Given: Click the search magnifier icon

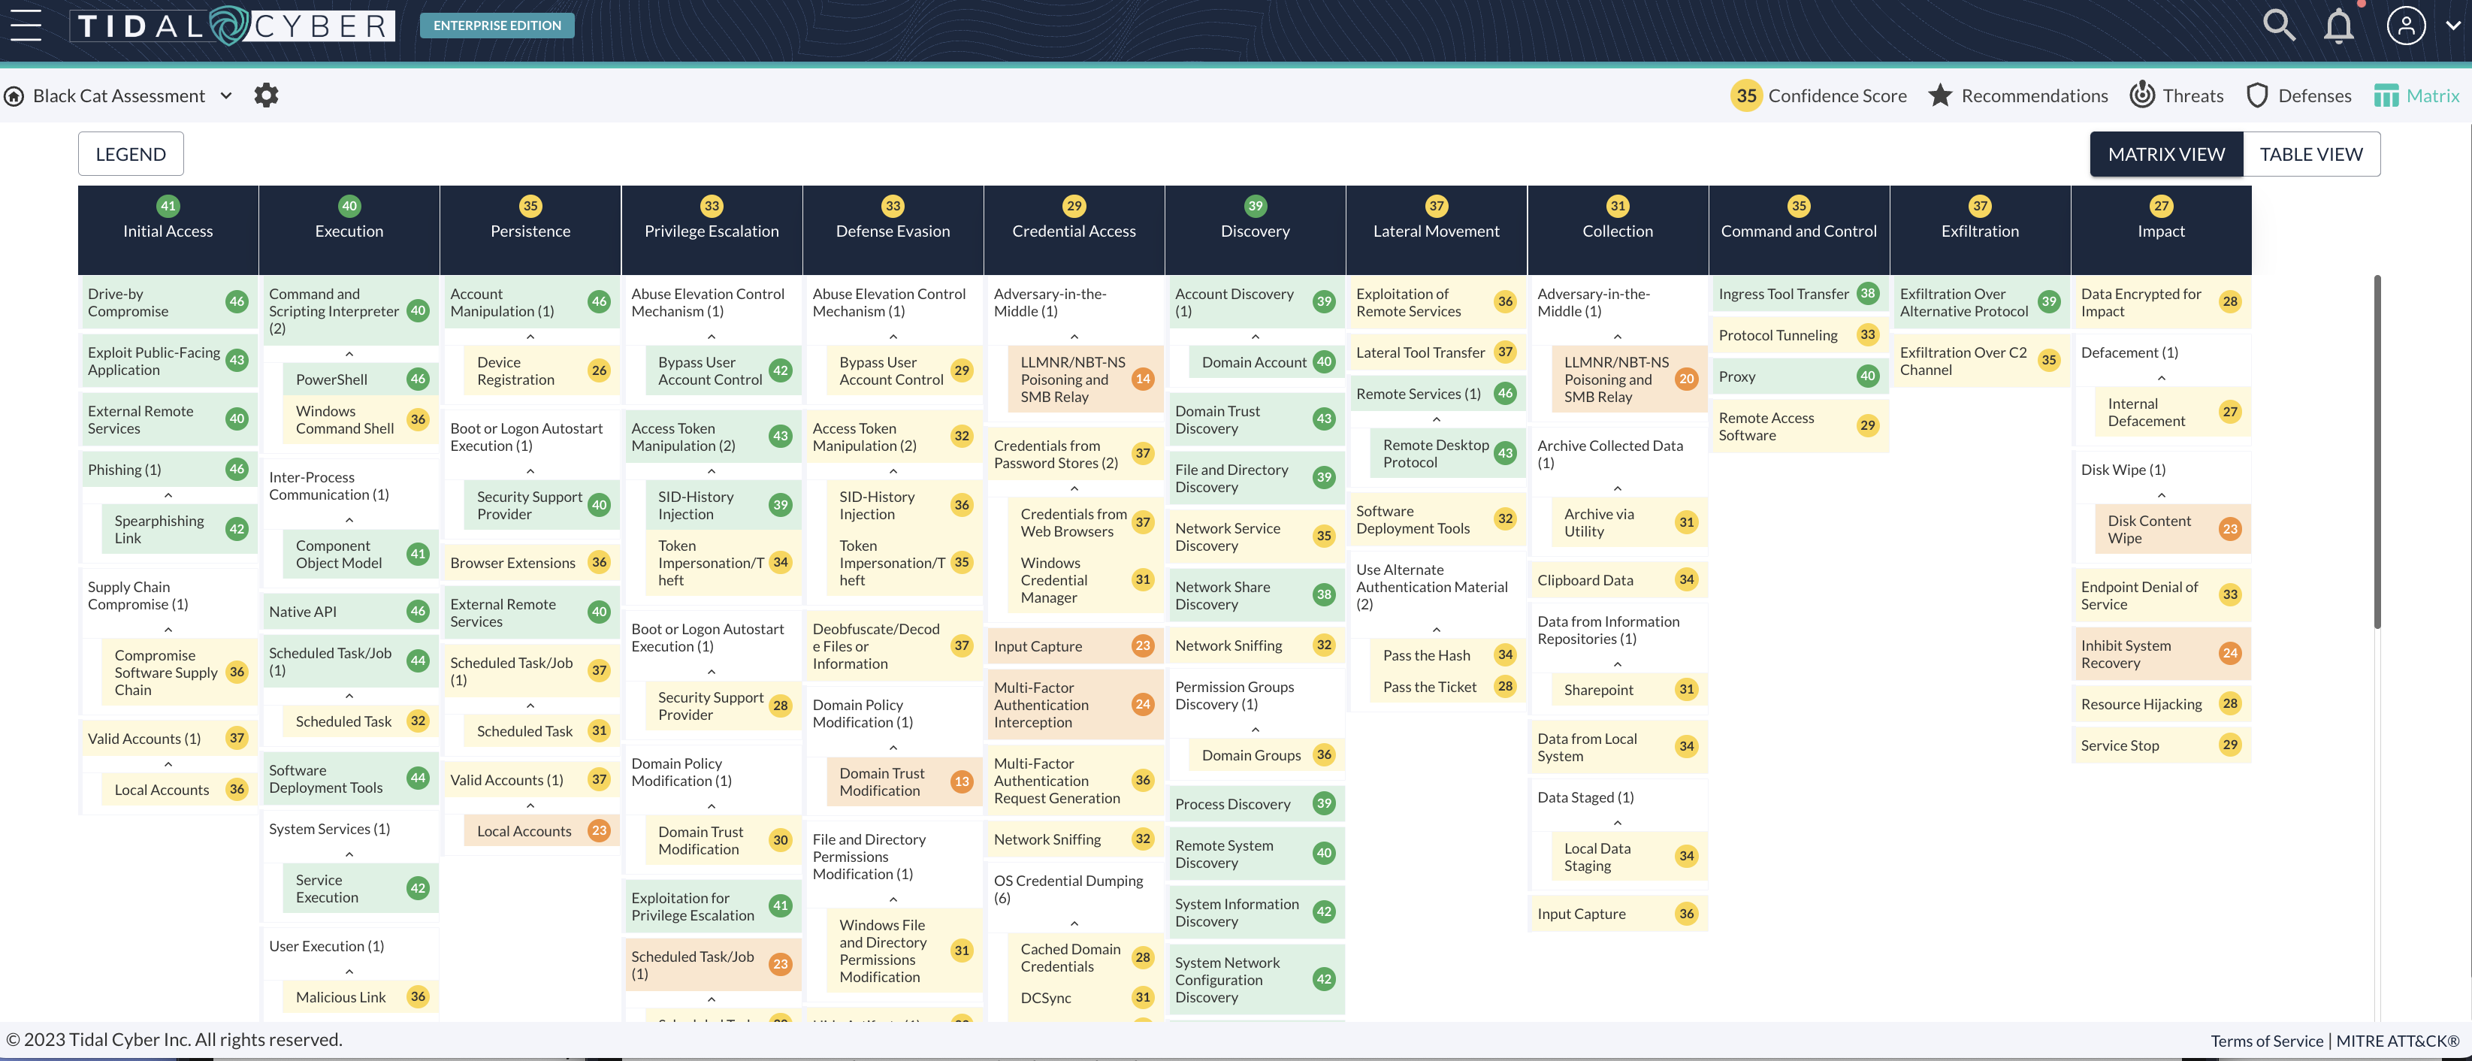Looking at the screenshot, I should (x=2278, y=25).
